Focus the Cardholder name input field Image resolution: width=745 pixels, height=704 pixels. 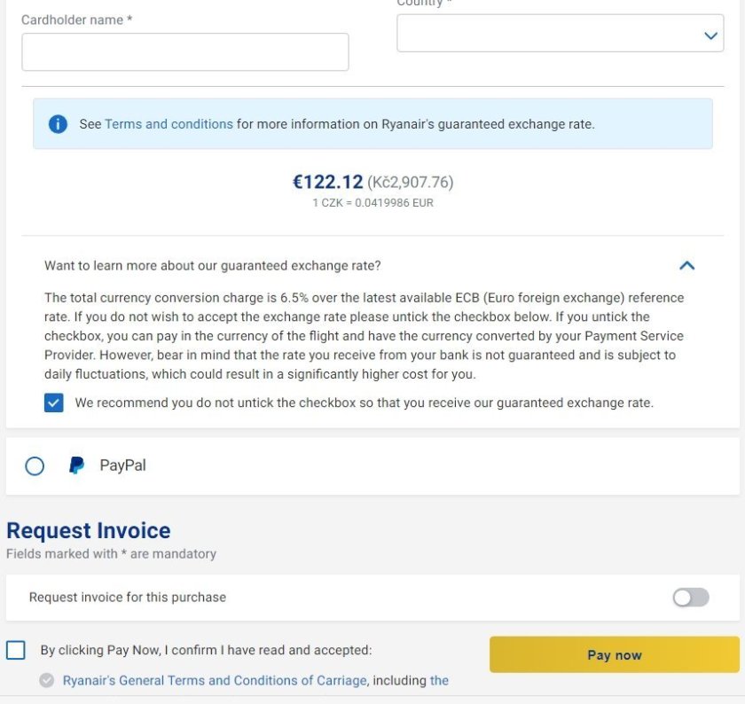coord(184,52)
